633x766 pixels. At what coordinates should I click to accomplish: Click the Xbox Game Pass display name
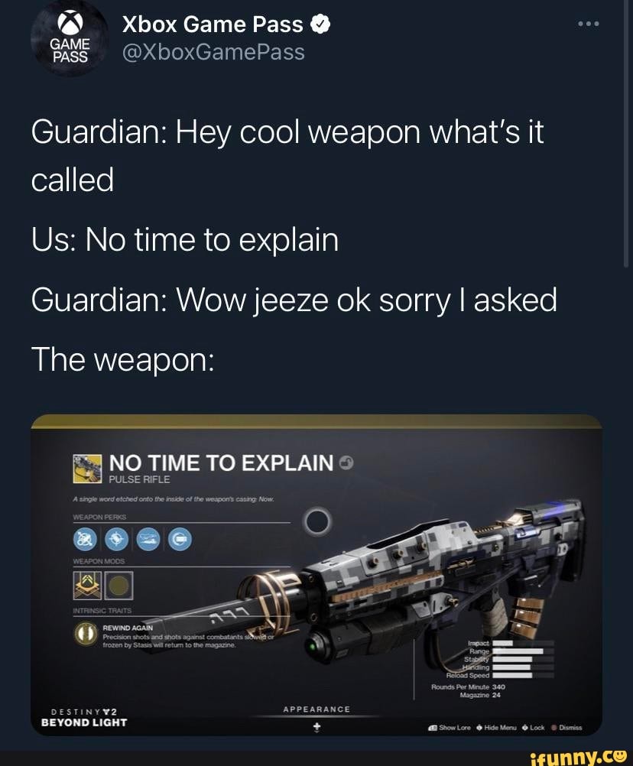(x=213, y=24)
